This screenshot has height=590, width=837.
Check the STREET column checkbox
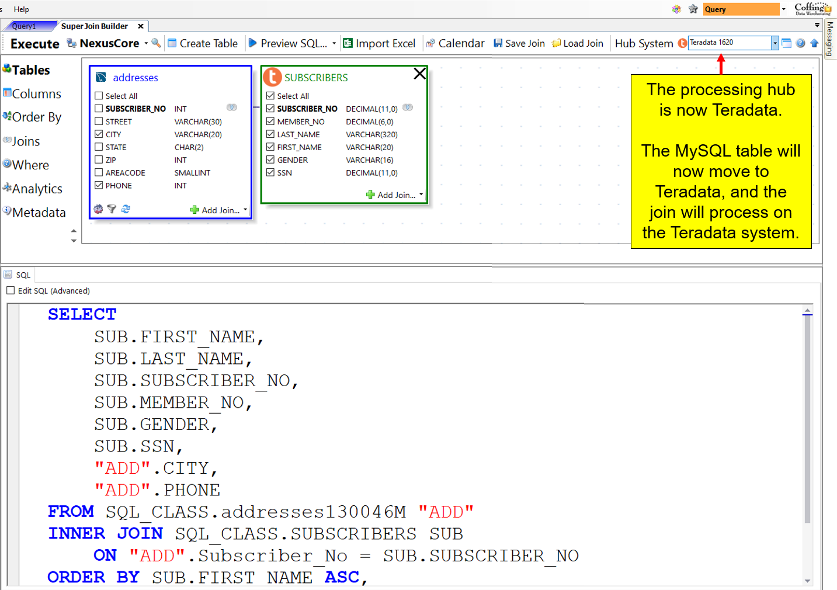pos(99,122)
